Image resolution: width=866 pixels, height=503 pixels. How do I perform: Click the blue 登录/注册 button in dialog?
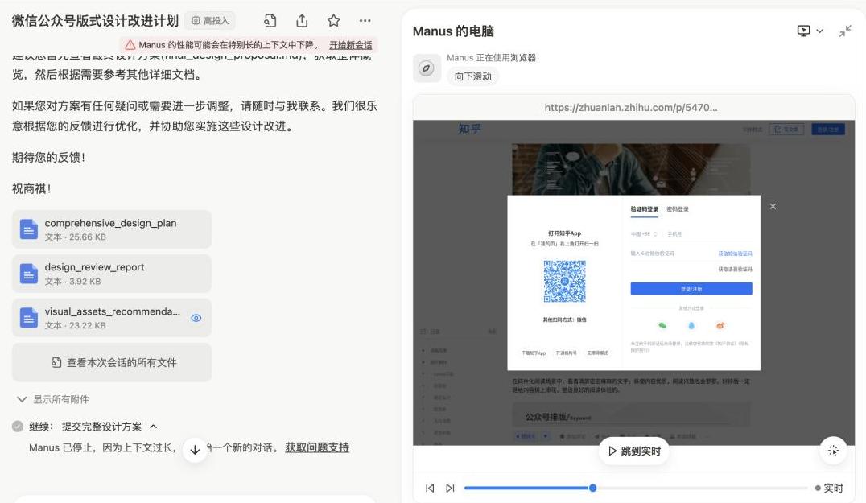(x=691, y=289)
